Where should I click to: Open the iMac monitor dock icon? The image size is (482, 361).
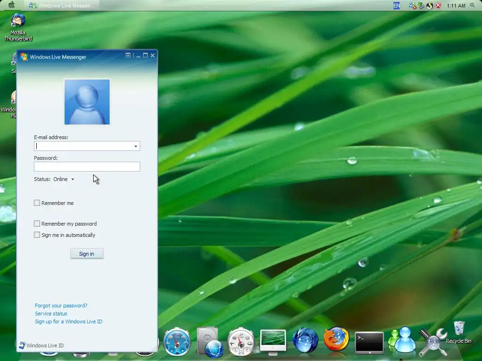[x=273, y=341]
